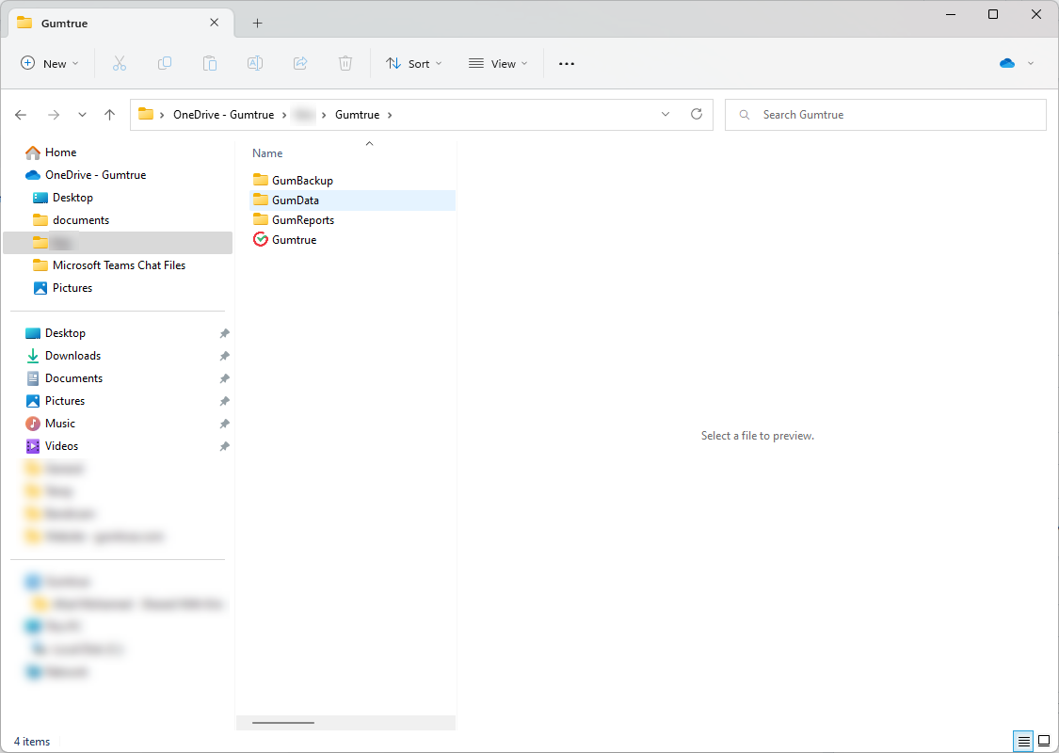
Task: Go back with the left arrow
Action: click(21, 115)
